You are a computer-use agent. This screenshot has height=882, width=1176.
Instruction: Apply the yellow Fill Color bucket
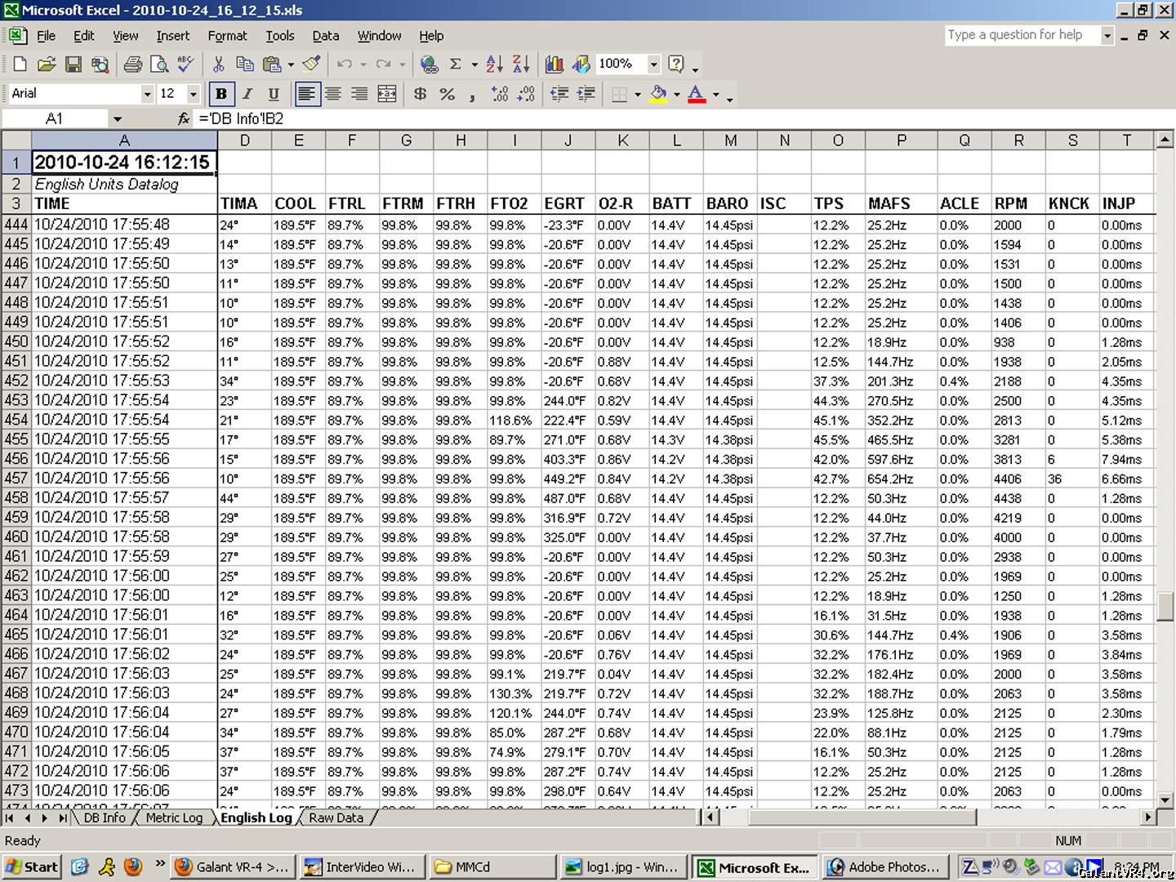coord(658,94)
